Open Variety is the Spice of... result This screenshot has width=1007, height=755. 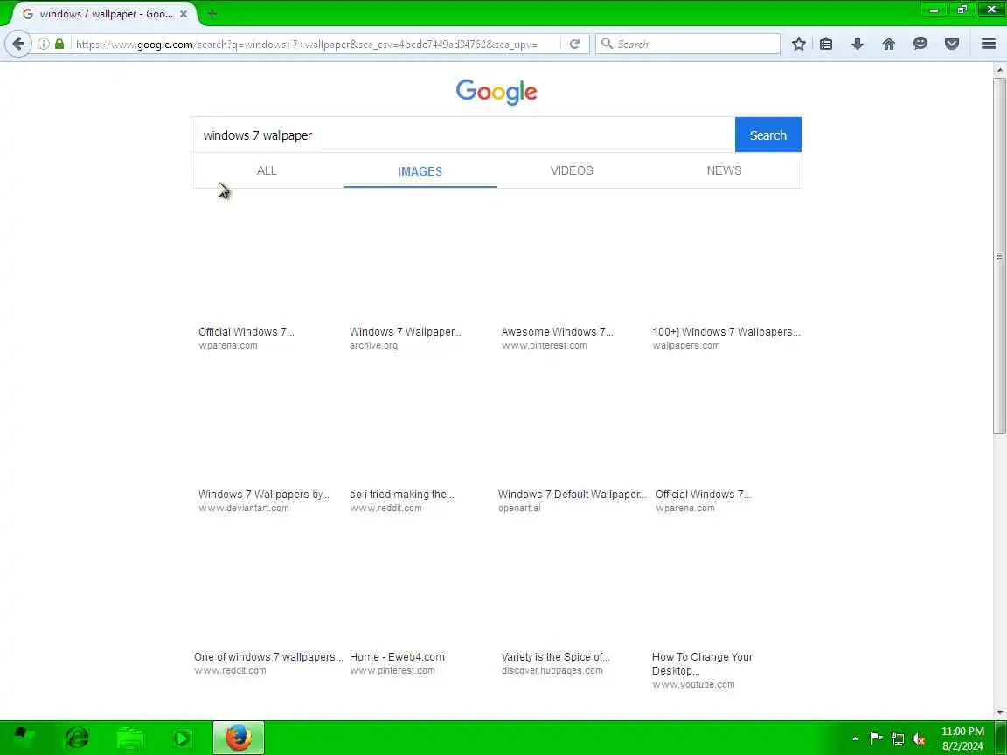(556, 657)
